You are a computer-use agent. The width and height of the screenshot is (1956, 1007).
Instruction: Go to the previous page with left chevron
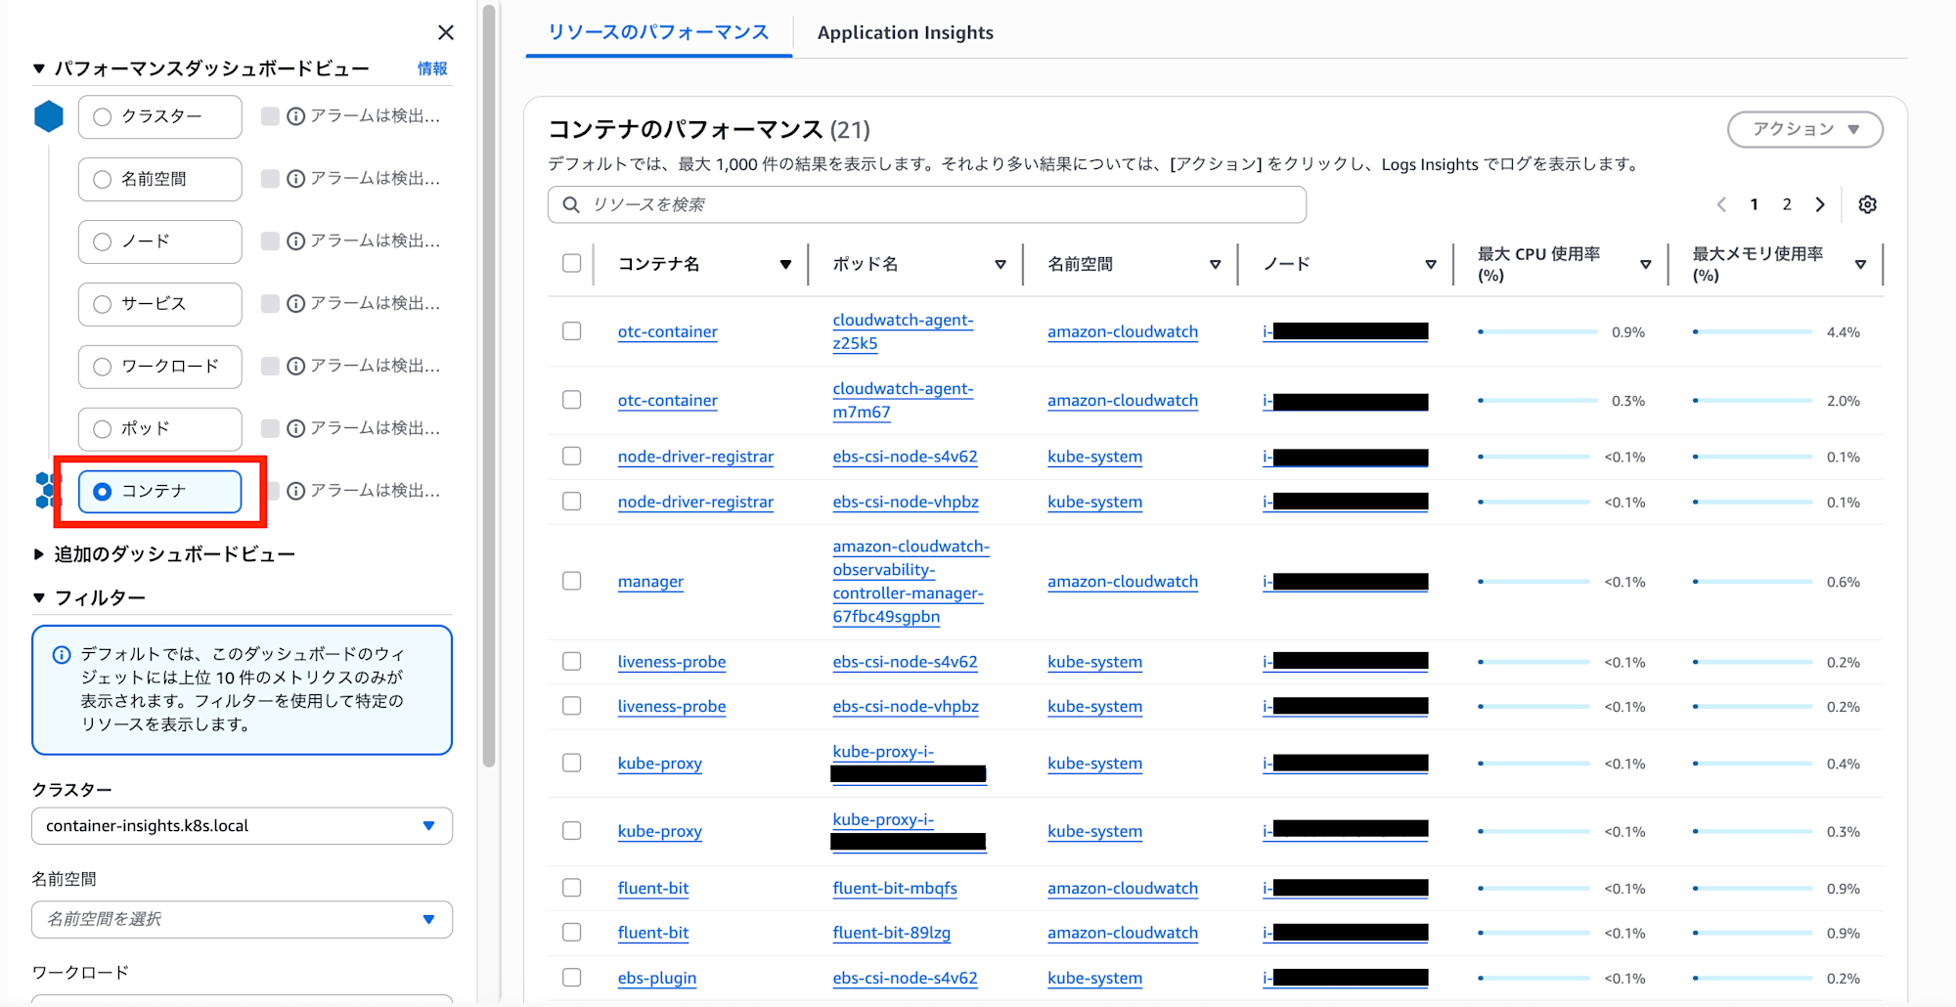click(1721, 204)
